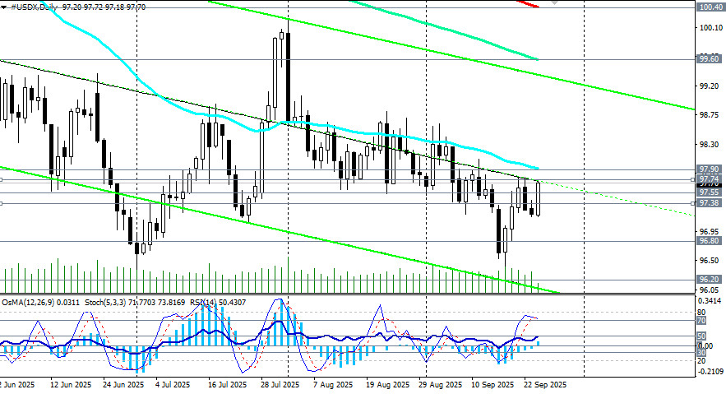Click the 96.80 support level label
The width and height of the screenshot is (726, 394).
(709, 241)
